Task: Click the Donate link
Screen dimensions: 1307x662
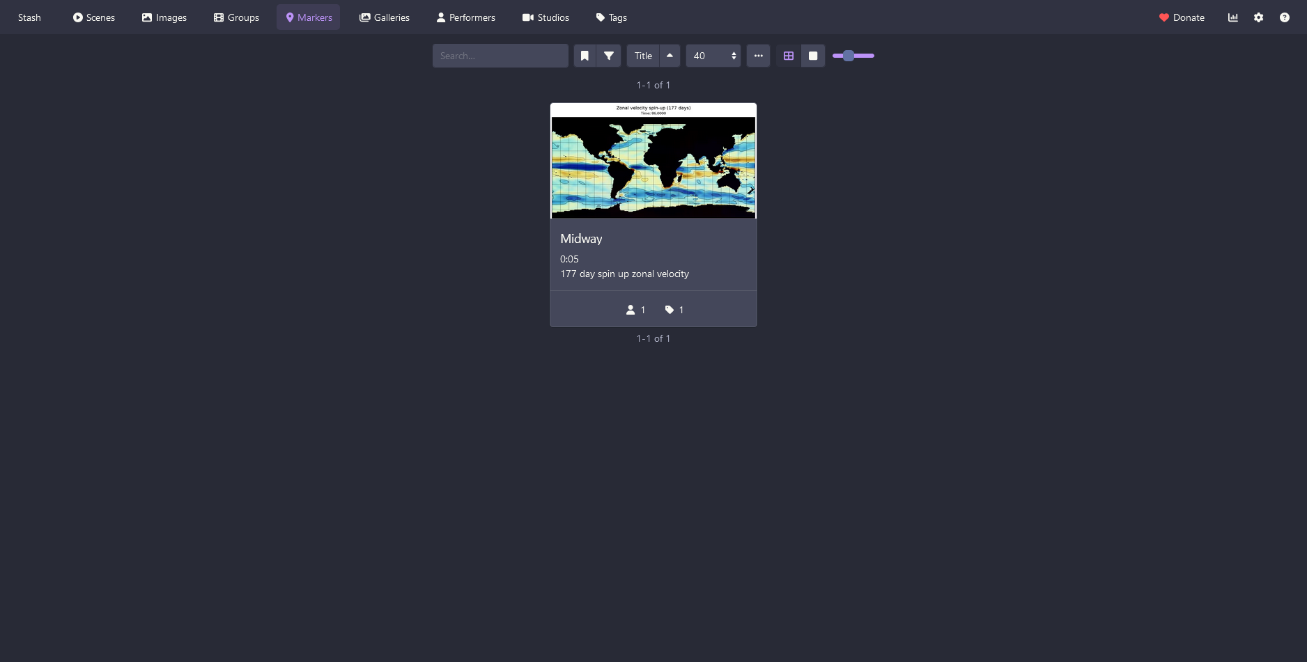Action: 1182,17
